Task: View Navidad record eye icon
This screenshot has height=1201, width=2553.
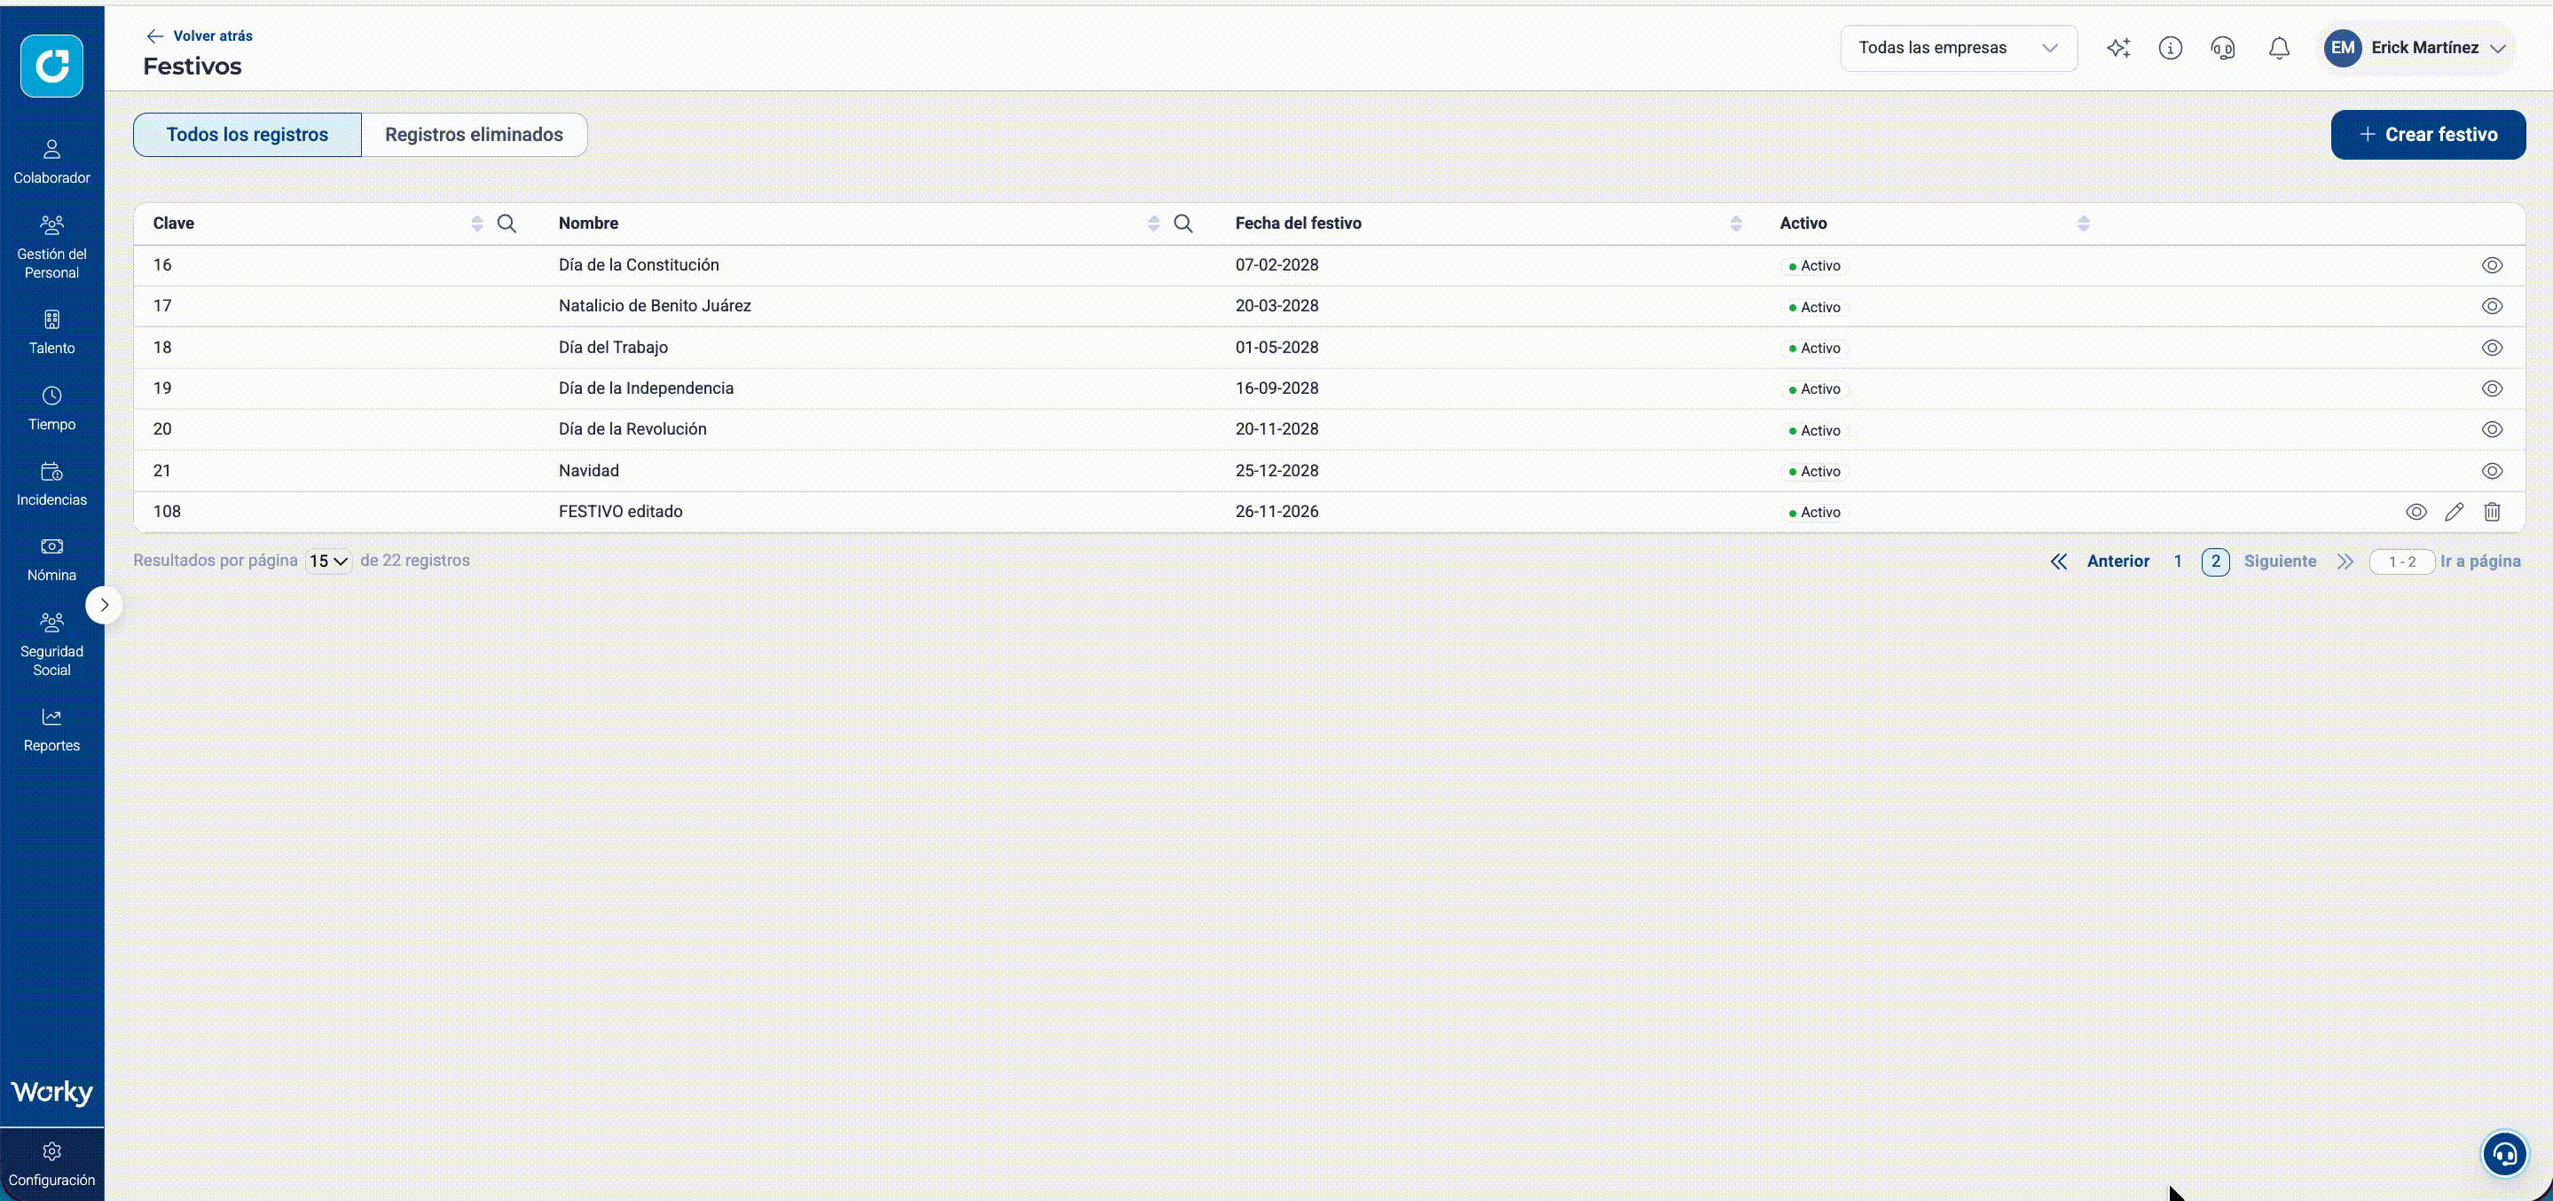Action: click(2493, 472)
